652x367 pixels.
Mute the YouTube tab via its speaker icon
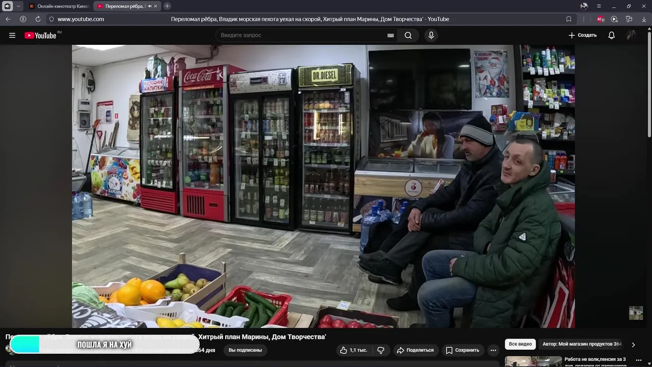coord(149,6)
